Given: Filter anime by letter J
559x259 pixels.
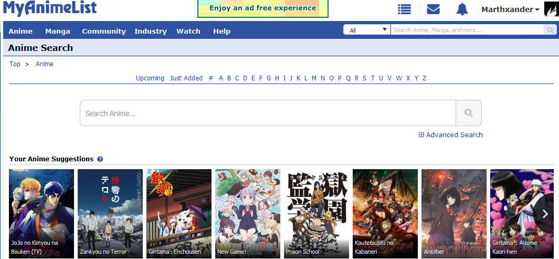Looking at the screenshot, I should [x=291, y=78].
